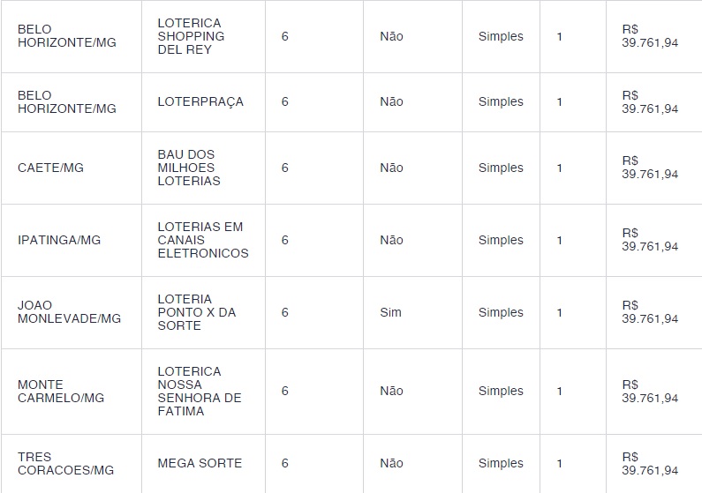Click the IPATINGA/MG city cell
The height and width of the screenshot is (493, 702).
pos(59,240)
